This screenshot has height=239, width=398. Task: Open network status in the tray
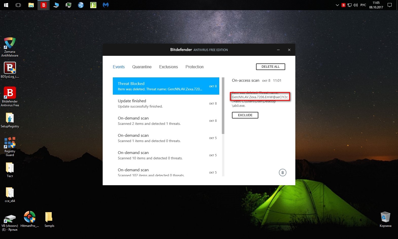tap(350, 5)
